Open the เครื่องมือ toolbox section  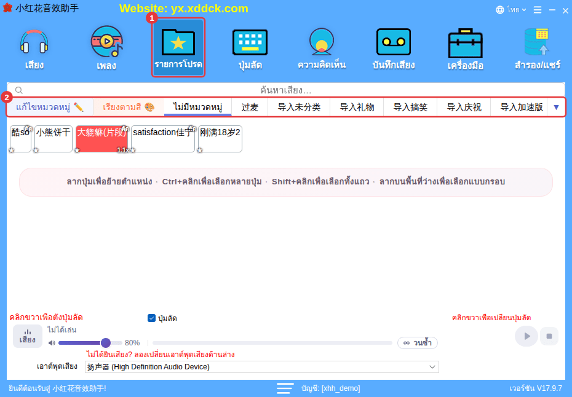tap(466, 49)
